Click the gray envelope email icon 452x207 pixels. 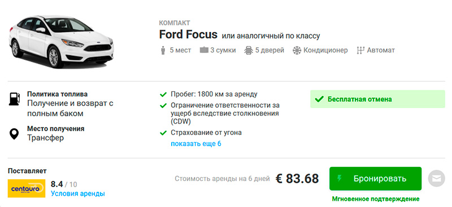coord(436,178)
